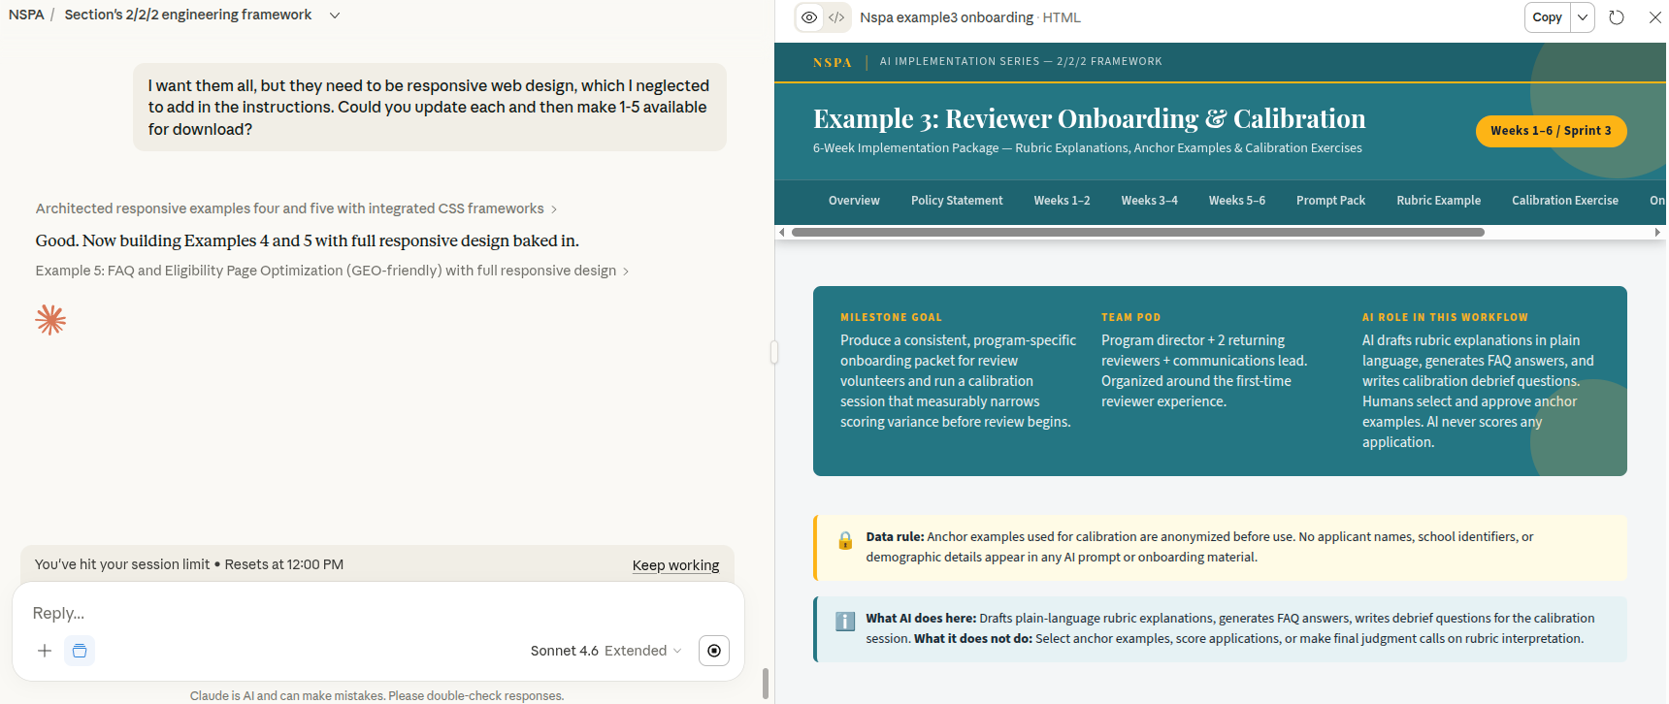Image resolution: width=1669 pixels, height=704 pixels.
Task: Click the right arrow of the horizontal scrollbar
Action: (x=1657, y=233)
